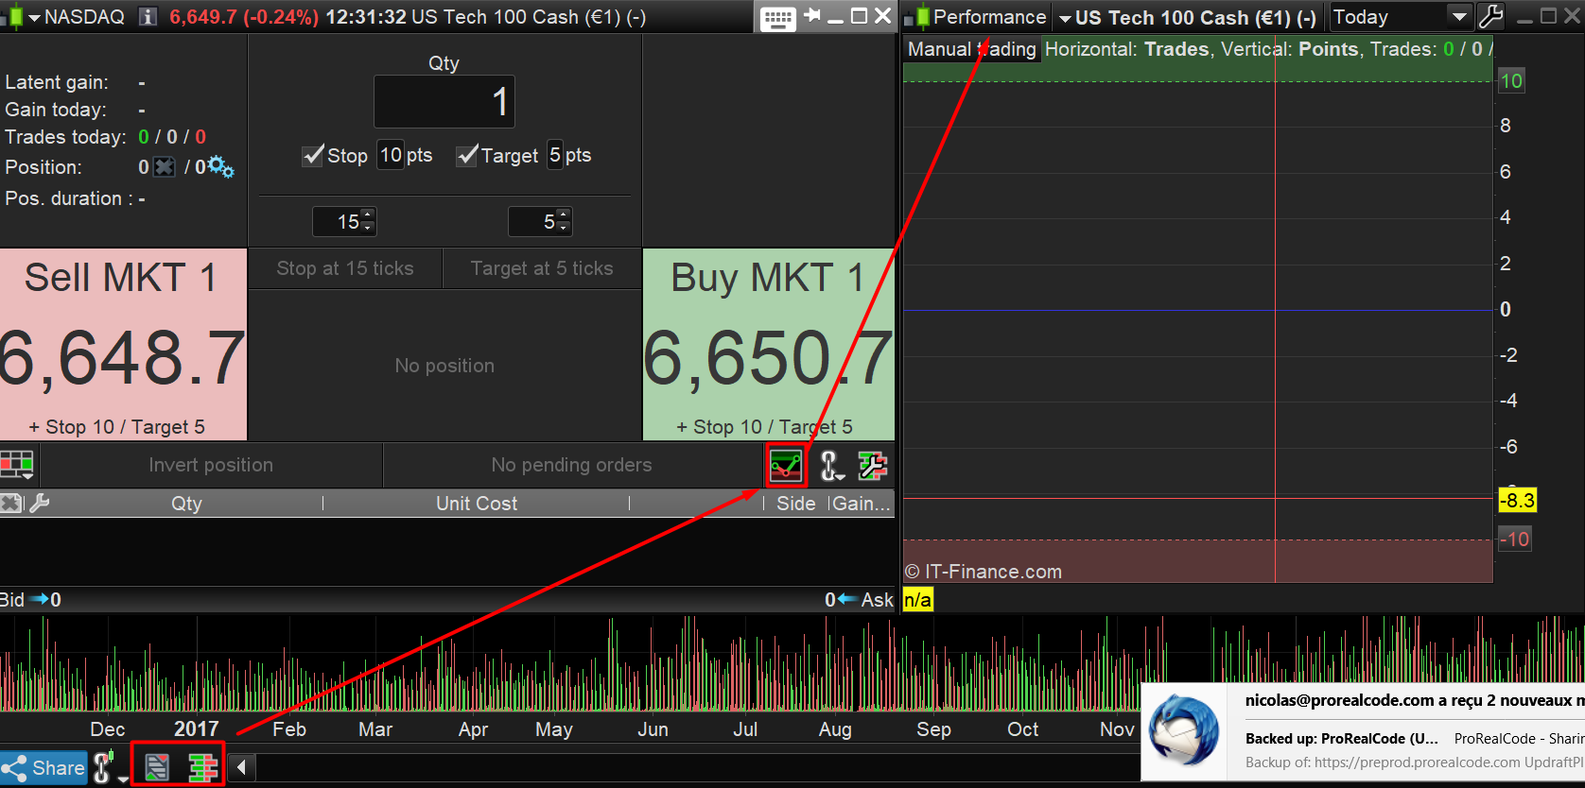The width and height of the screenshot is (1585, 788).
Task: Expand the NASDAQ market dropdown arrow
Action: pos(34,18)
